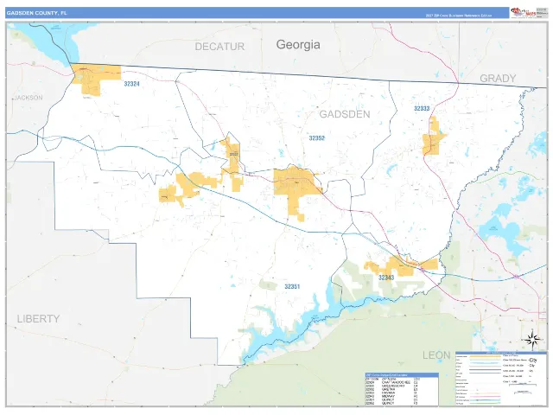This screenshot has width=553, height=415.
Task: Select ZIP code label 32324
Action: click(x=131, y=84)
